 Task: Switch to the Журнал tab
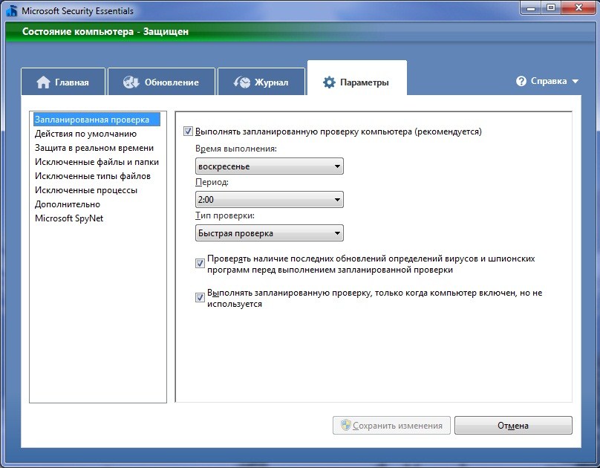point(261,82)
